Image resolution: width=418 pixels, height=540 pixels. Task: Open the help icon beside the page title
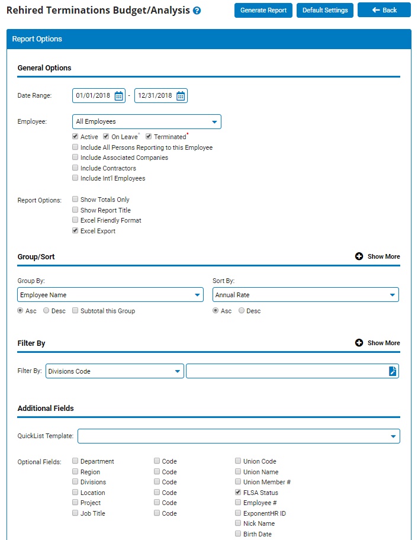pyautogui.click(x=197, y=11)
